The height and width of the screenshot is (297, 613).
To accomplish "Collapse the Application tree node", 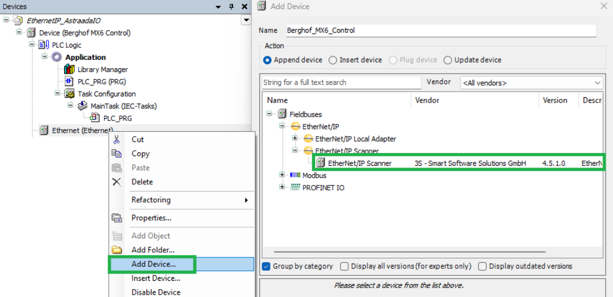I will 44,57.
